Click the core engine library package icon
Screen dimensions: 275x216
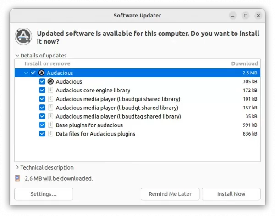50,91
